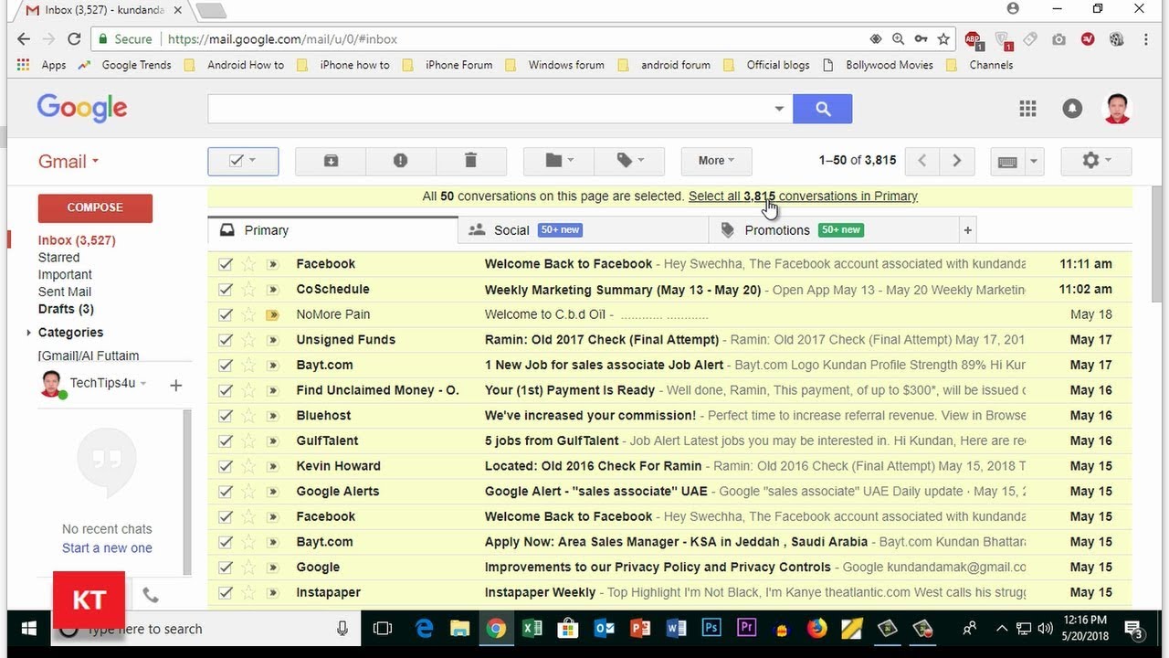Viewport: 1169px width, 658px height.
Task: Star the CoSchedule email
Action: click(x=248, y=290)
